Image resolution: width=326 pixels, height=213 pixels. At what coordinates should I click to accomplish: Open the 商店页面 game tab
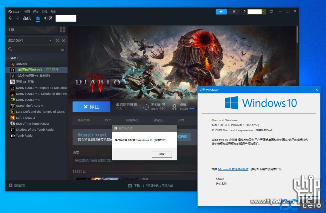tap(83, 120)
